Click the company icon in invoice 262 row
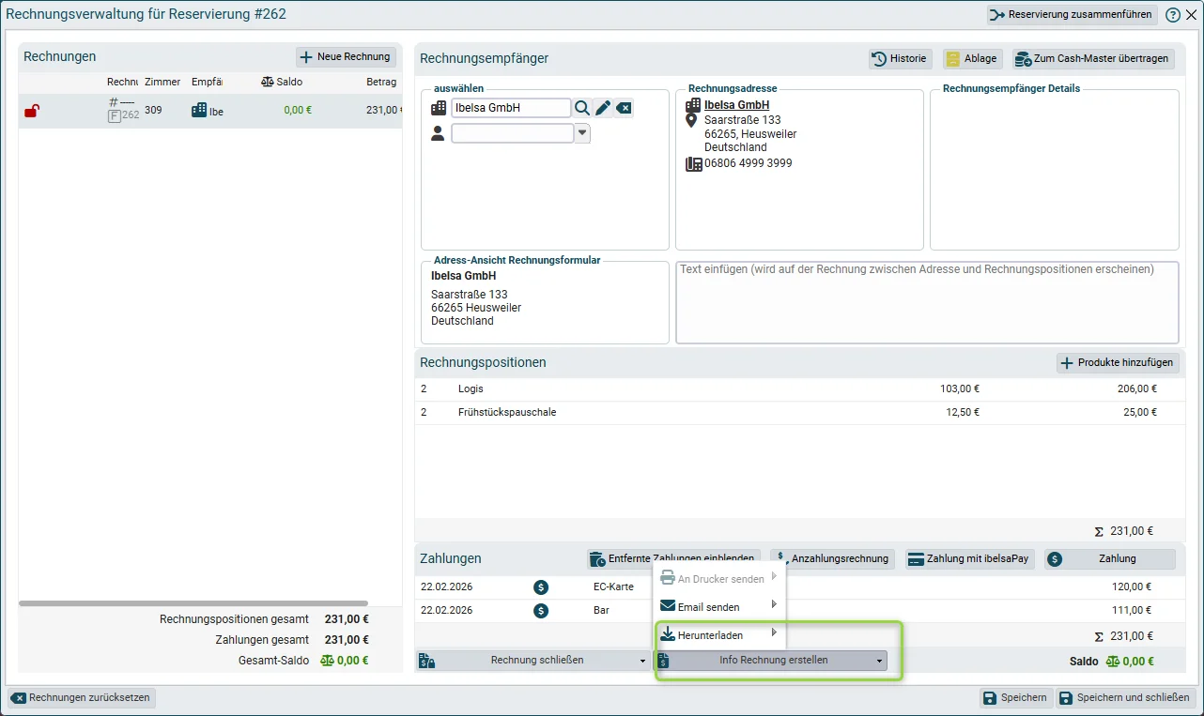 tap(199, 111)
